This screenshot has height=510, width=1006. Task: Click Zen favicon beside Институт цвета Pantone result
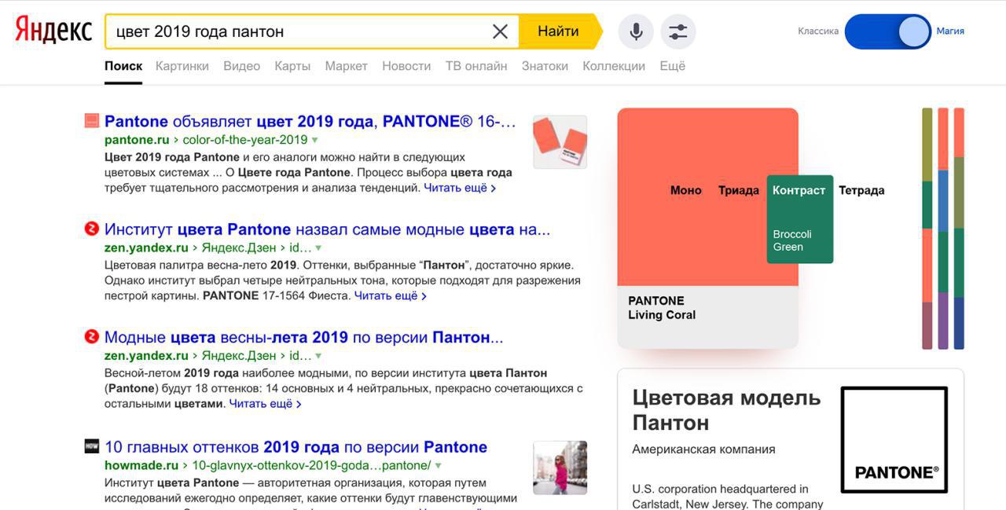[x=92, y=229]
